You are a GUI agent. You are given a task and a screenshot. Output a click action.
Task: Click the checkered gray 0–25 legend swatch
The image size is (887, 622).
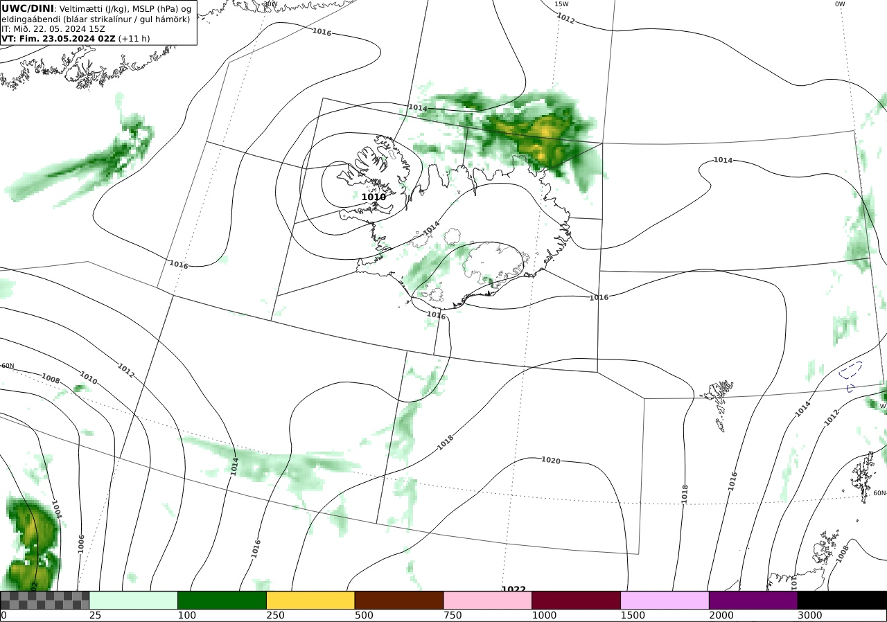(45, 600)
